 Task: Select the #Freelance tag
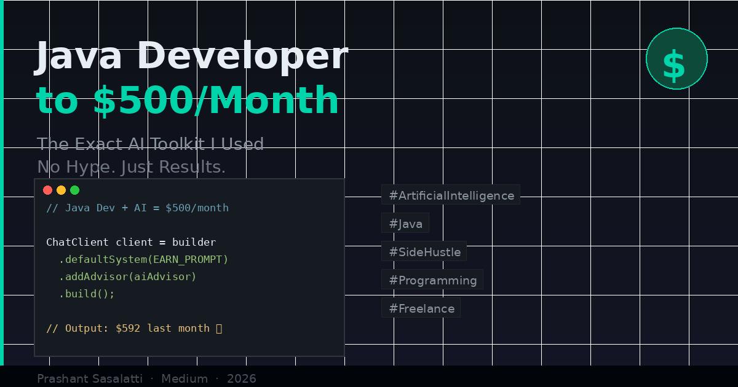pos(421,308)
